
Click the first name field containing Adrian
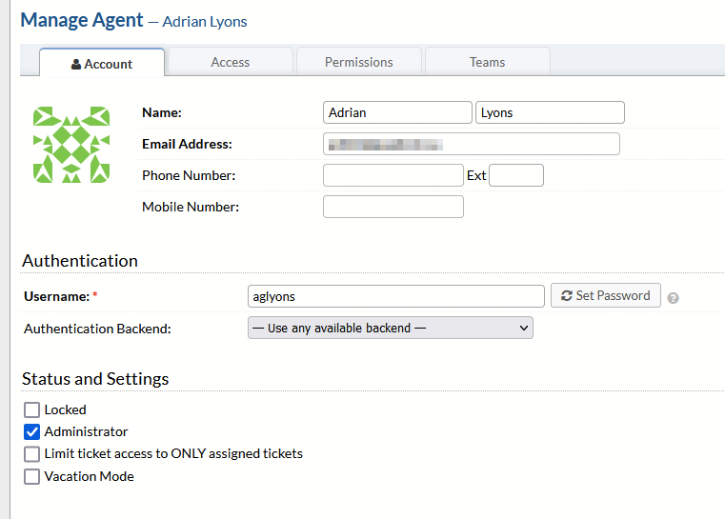click(397, 112)
